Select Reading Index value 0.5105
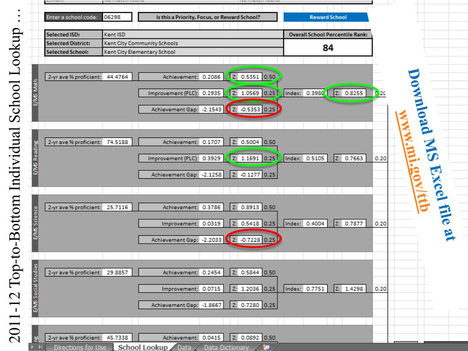Viewport: 468px width, 351px height. [x=315, y=159]
